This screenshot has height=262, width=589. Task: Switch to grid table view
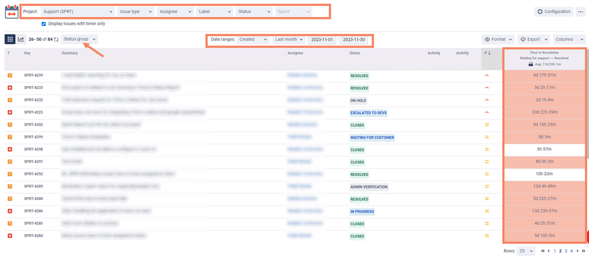coord(10,39)
